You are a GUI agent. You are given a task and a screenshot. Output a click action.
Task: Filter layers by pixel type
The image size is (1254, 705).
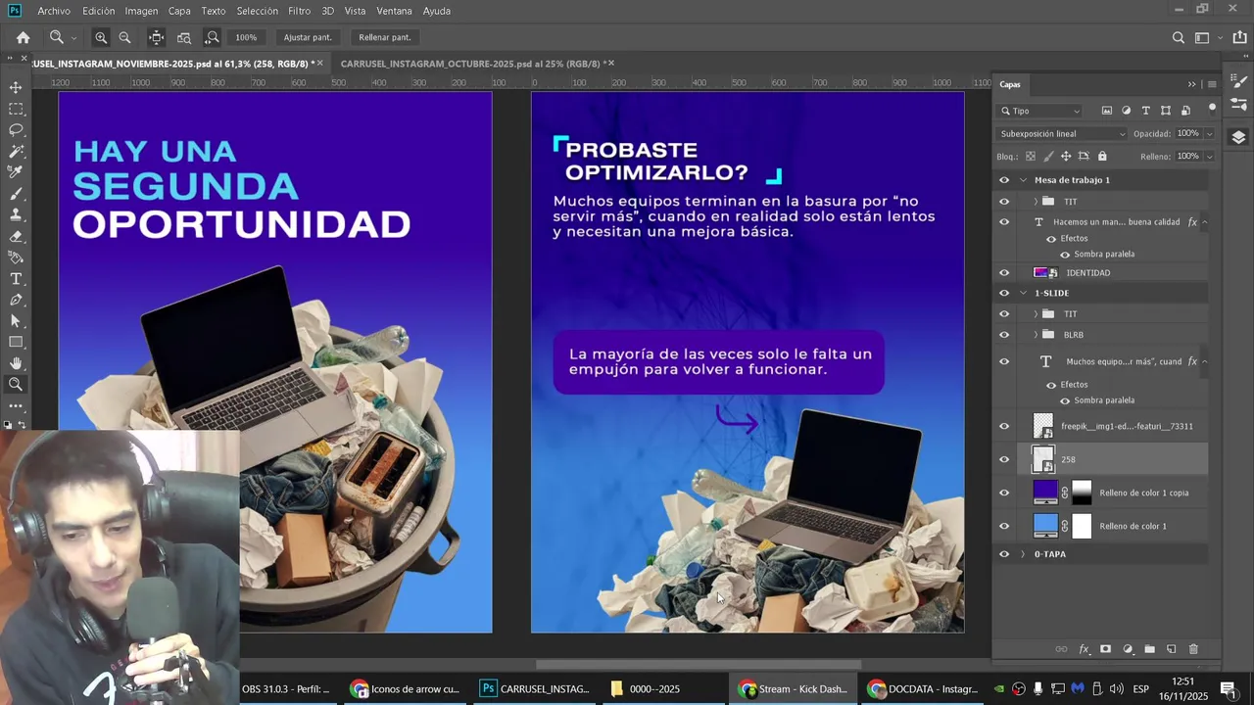[x=1106, y=111]
